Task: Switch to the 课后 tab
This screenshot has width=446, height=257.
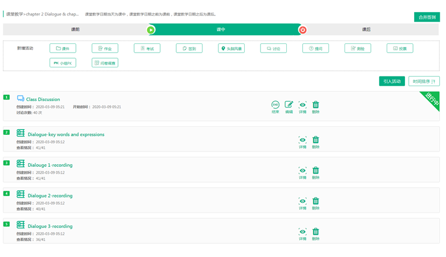Action: point(366,29)
